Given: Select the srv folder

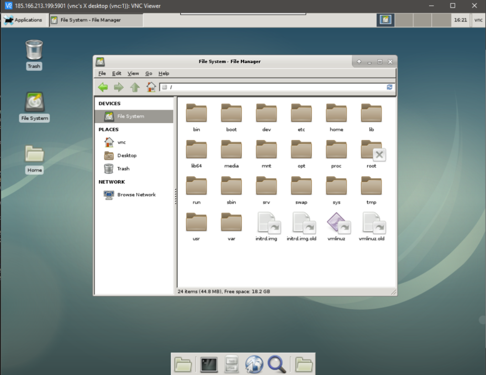Looking at the screenshot, I should [266, 190].
